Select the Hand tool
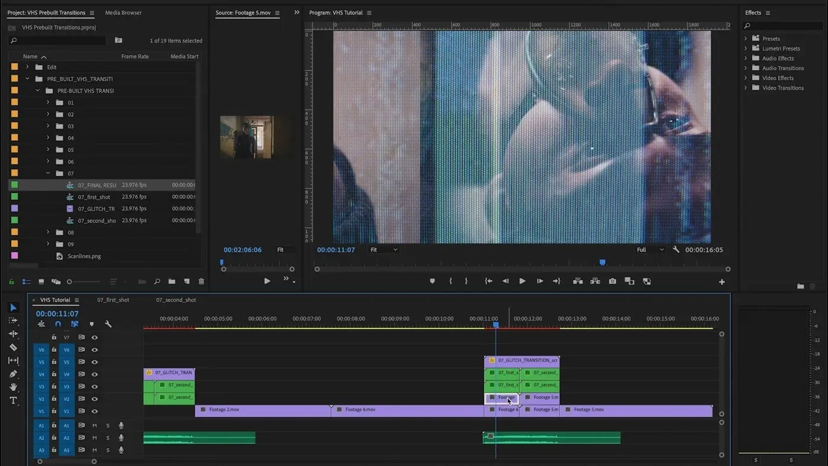The width and height of the screenshot is (828, 466). pos(13,387)
